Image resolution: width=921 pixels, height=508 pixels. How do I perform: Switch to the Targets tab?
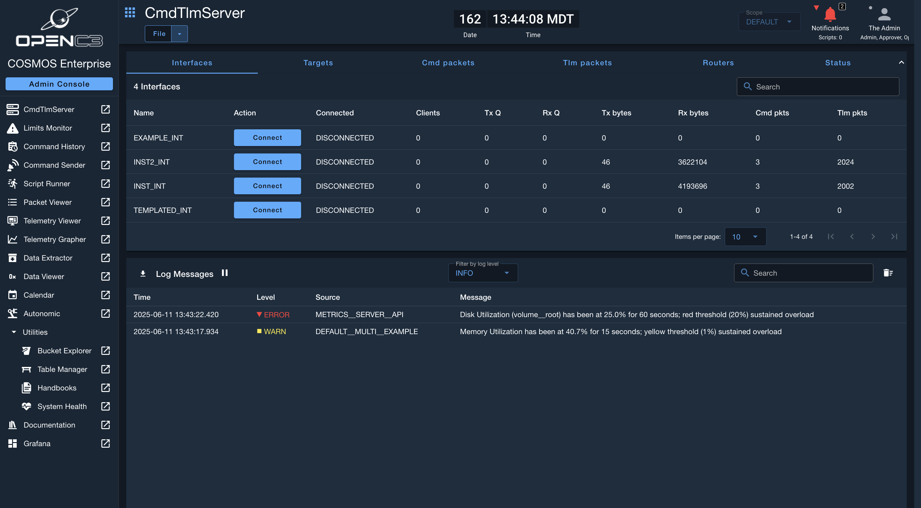[x=318, y=62]
